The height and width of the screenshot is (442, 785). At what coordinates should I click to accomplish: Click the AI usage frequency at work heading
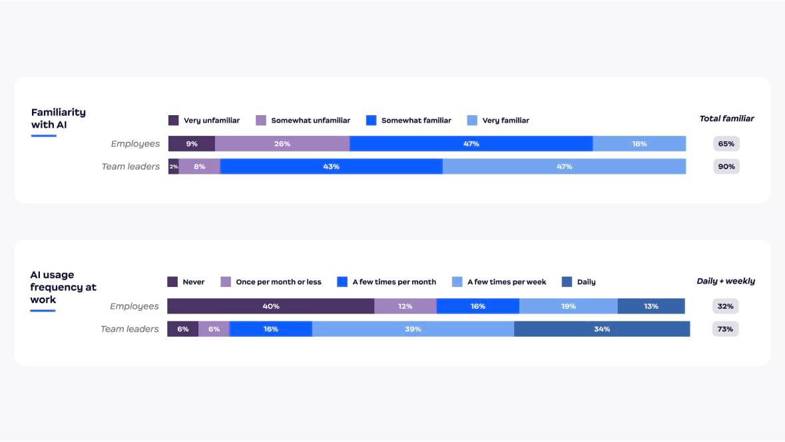tap(63, 287)
